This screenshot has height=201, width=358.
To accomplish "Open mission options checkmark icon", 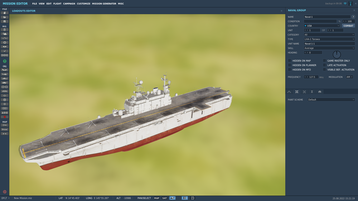I will point(5,51).
